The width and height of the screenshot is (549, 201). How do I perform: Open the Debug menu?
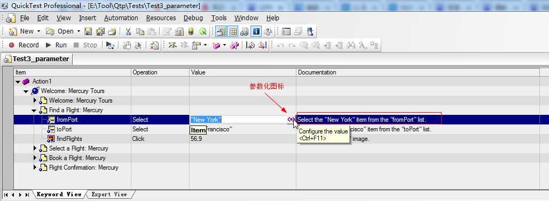[193, 18]
